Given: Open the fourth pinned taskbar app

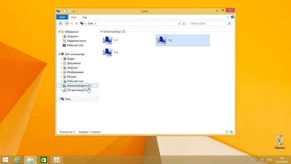Looking at the screenshot, I should (x=57, y=160).
